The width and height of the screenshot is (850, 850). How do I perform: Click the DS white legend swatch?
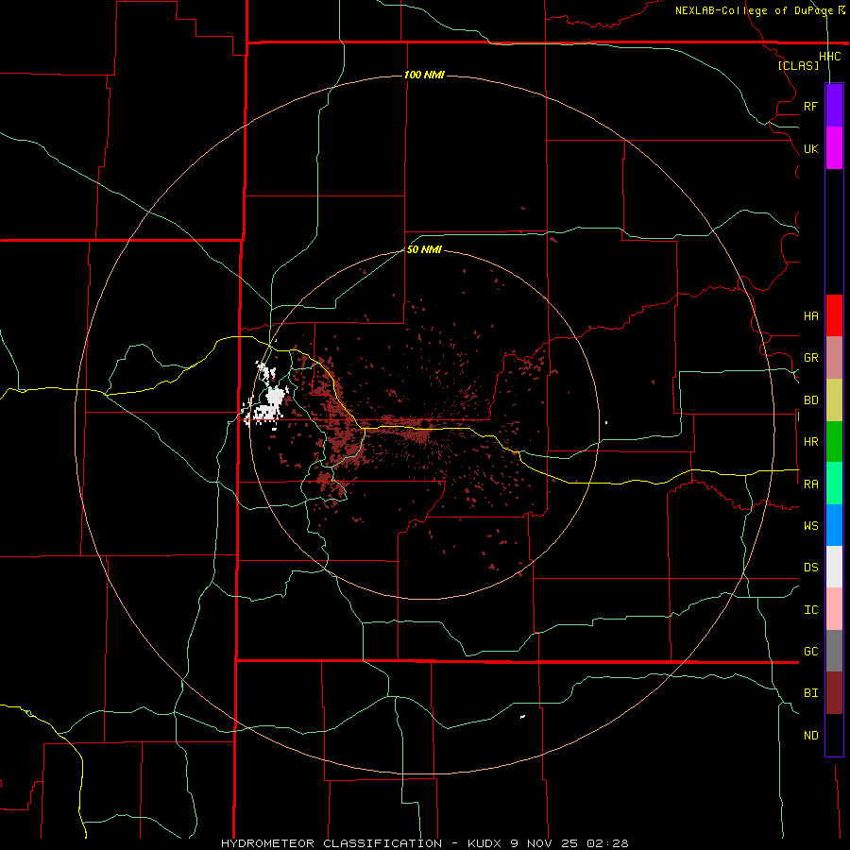[834, 567]
